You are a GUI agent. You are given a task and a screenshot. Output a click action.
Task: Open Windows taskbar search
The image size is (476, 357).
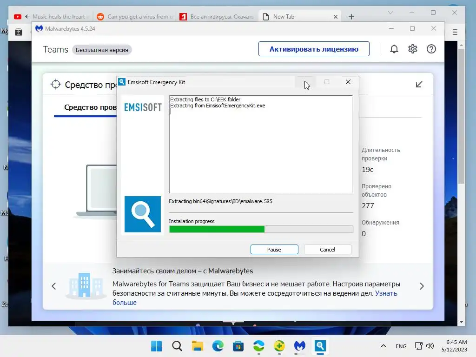pyautogui.click(x=177, y=346)
